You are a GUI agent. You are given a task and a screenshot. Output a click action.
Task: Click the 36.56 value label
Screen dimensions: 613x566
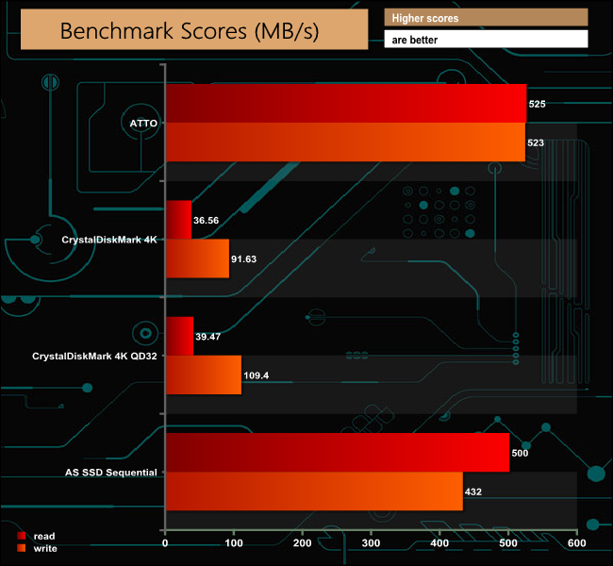click(206, 220)
